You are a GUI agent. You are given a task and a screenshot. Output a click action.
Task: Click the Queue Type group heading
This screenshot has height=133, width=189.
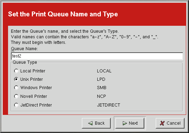tap(25, 62)
